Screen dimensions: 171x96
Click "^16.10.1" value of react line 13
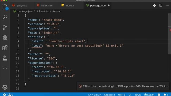56,67
